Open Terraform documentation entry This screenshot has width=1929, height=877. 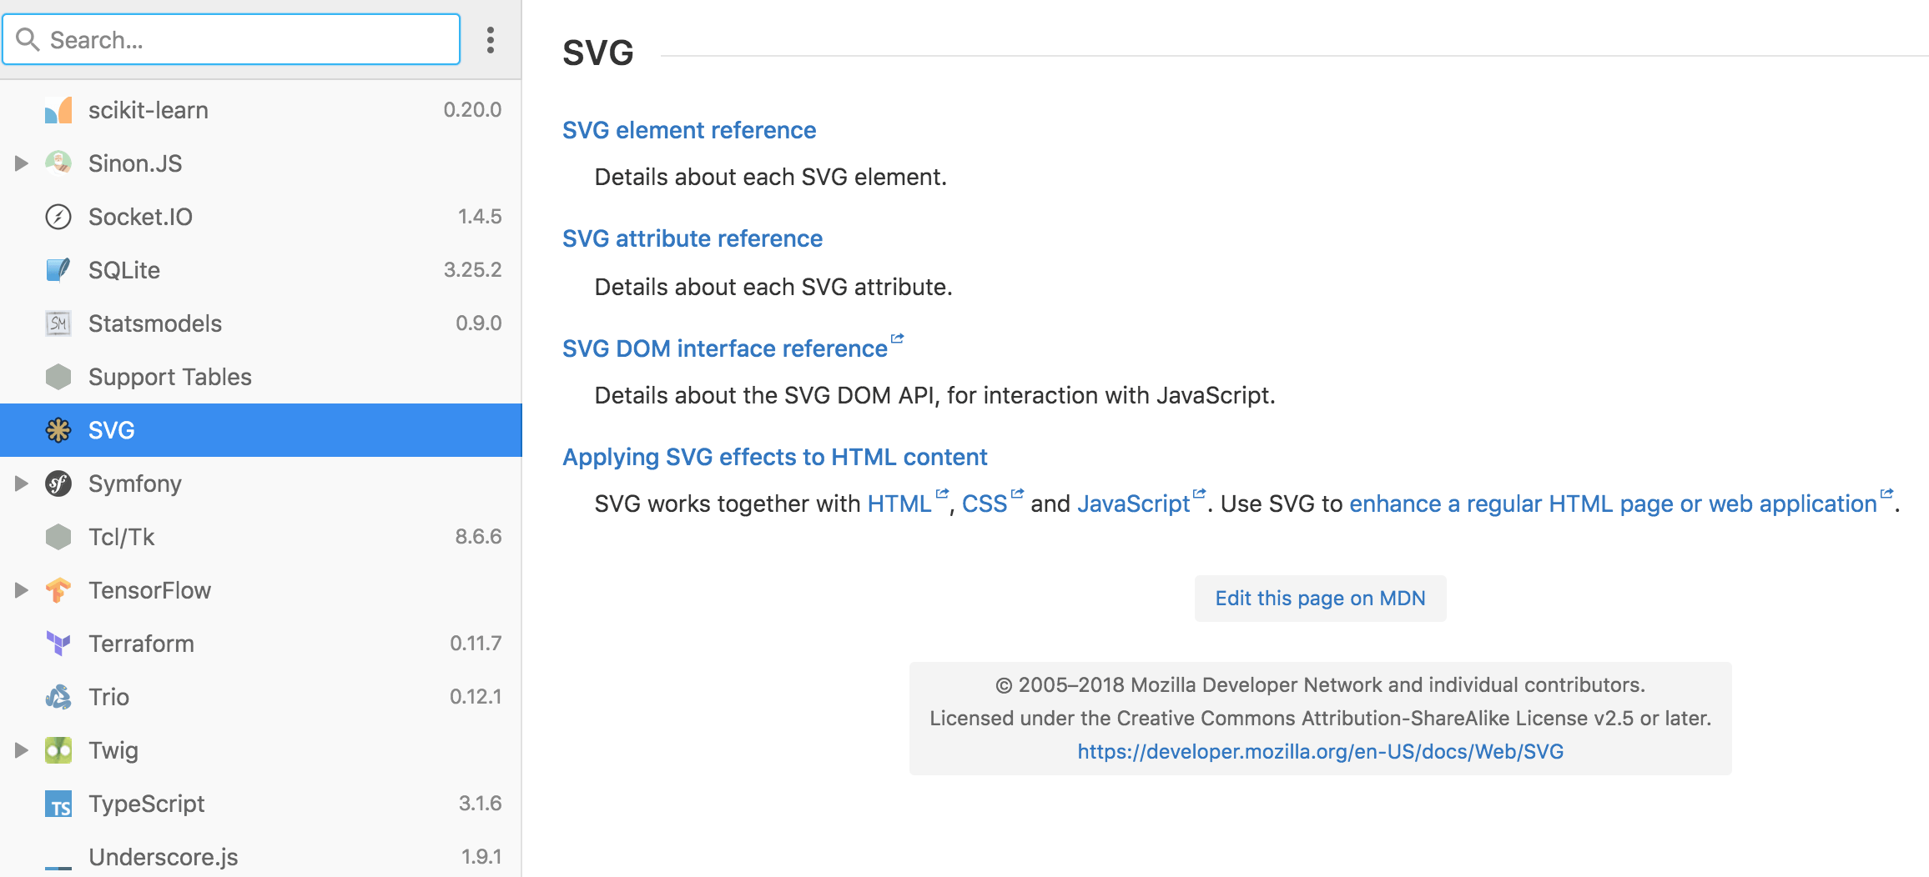(x=260, y=644)
